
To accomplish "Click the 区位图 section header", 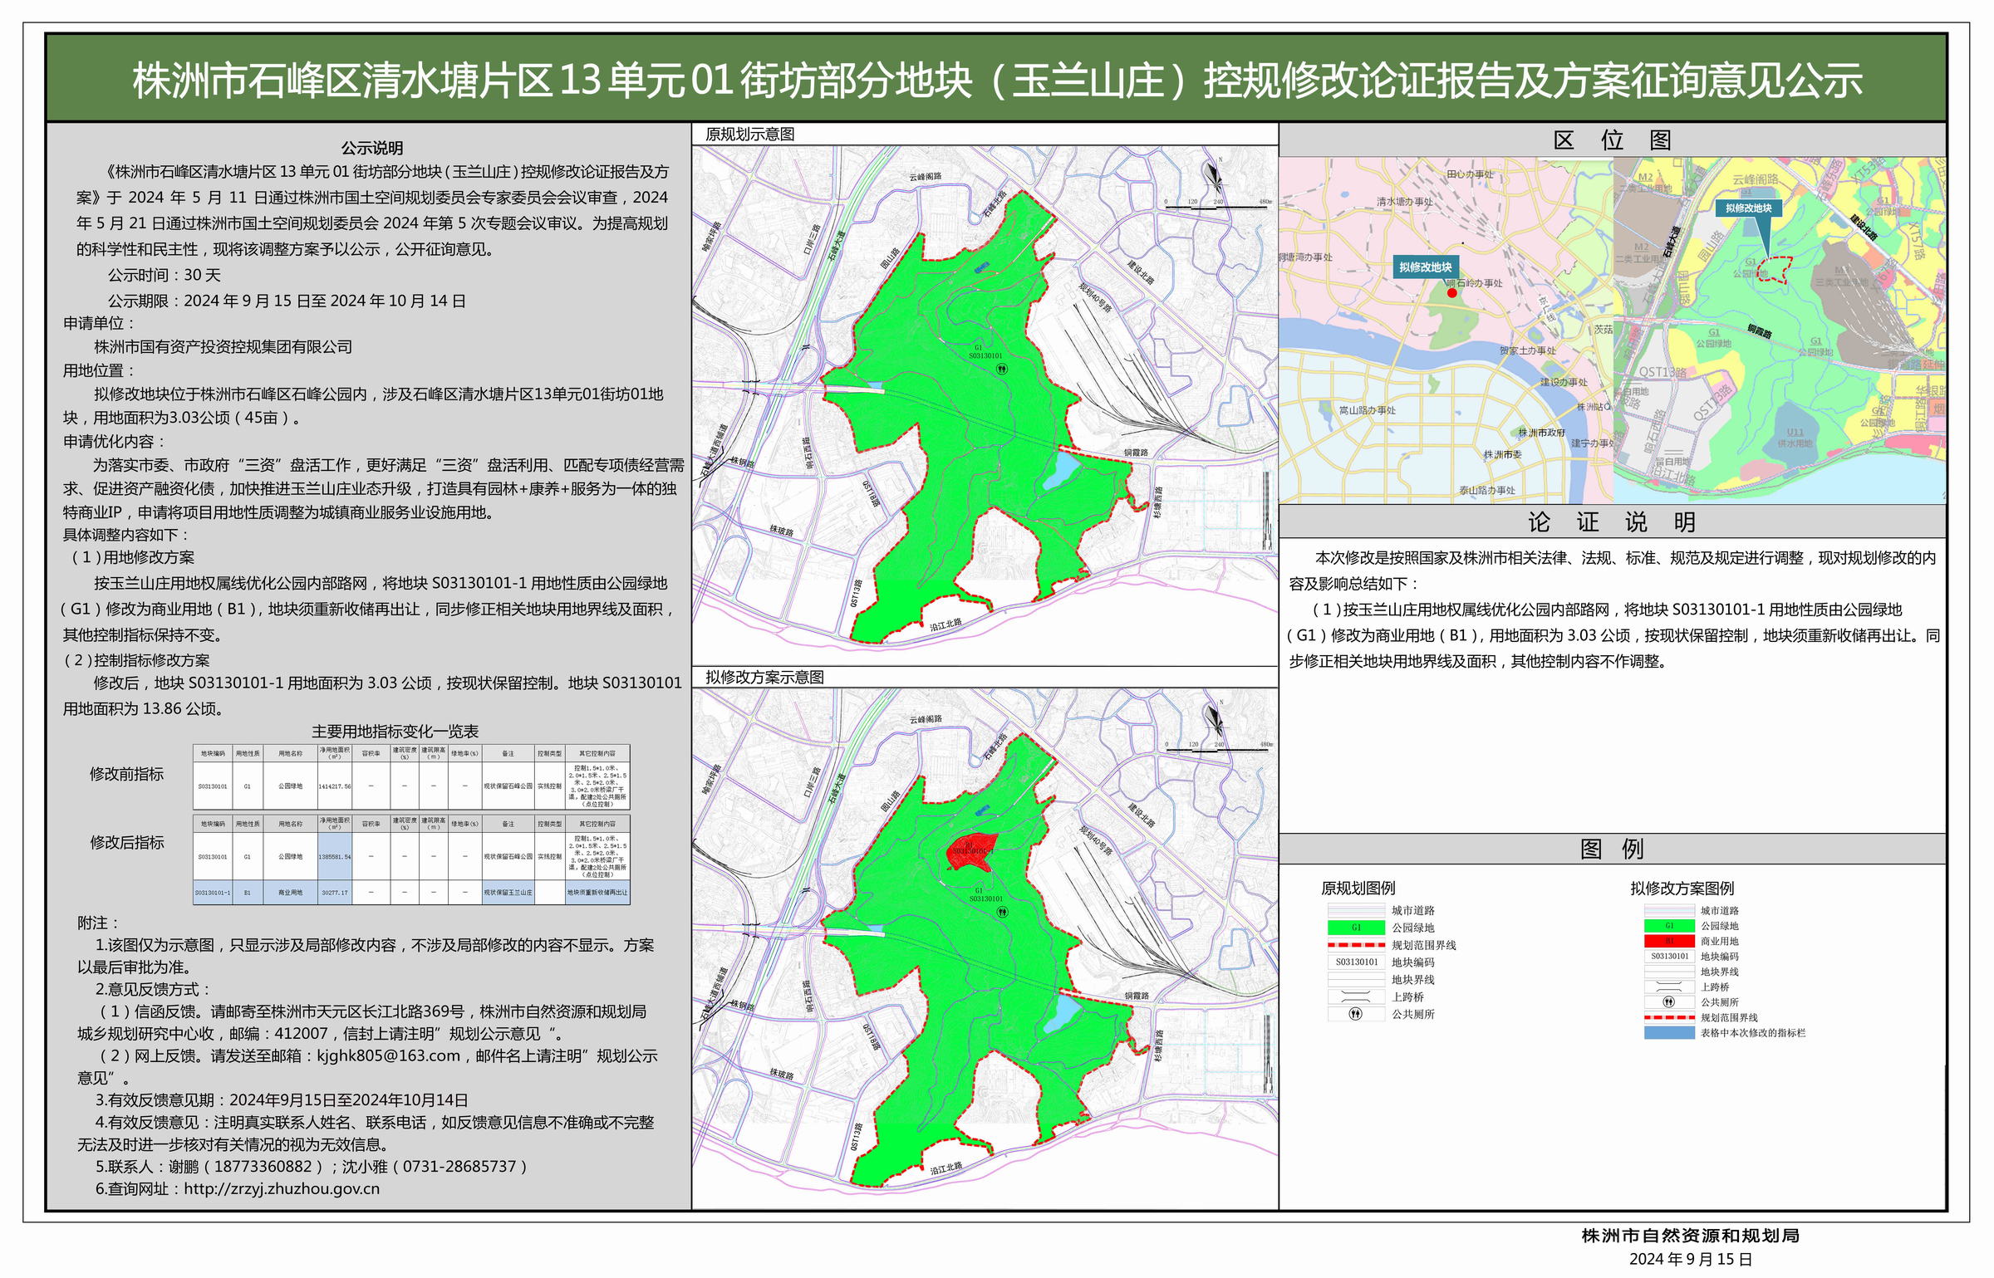I will click(1611, 140).
